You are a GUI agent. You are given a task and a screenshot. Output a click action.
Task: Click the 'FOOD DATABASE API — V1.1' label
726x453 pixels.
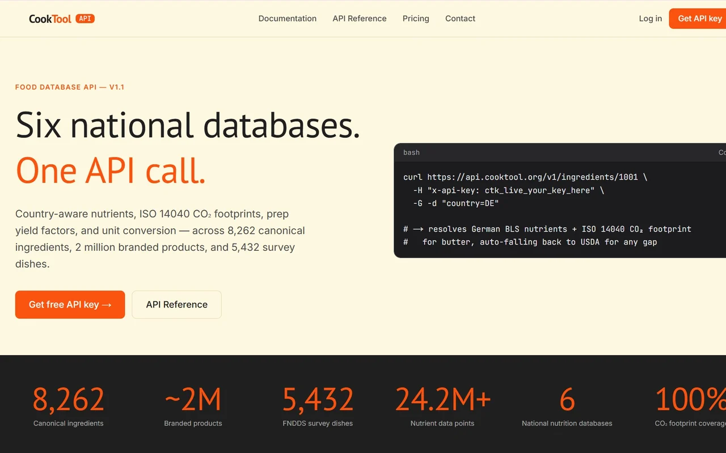70,87
